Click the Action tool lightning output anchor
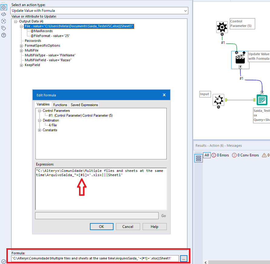Screen dimensions: 270x264 click(x=240, y=67)
